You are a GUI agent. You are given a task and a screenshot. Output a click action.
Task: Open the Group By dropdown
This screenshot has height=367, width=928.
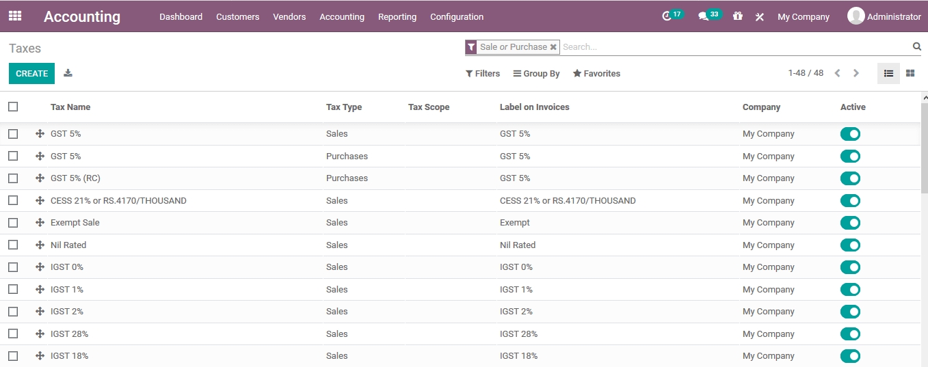click(x=536, y=74)
